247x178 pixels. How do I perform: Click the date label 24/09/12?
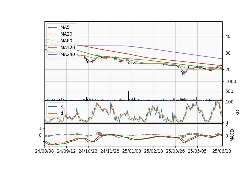coord(66,151)
